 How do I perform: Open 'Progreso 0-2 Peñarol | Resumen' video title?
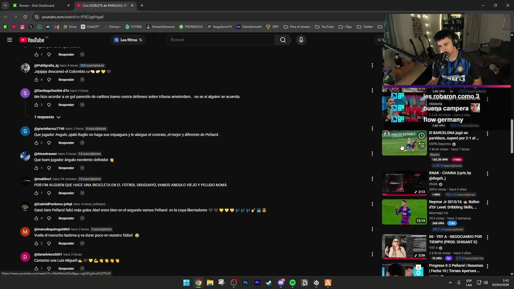[x=456, y=268]
